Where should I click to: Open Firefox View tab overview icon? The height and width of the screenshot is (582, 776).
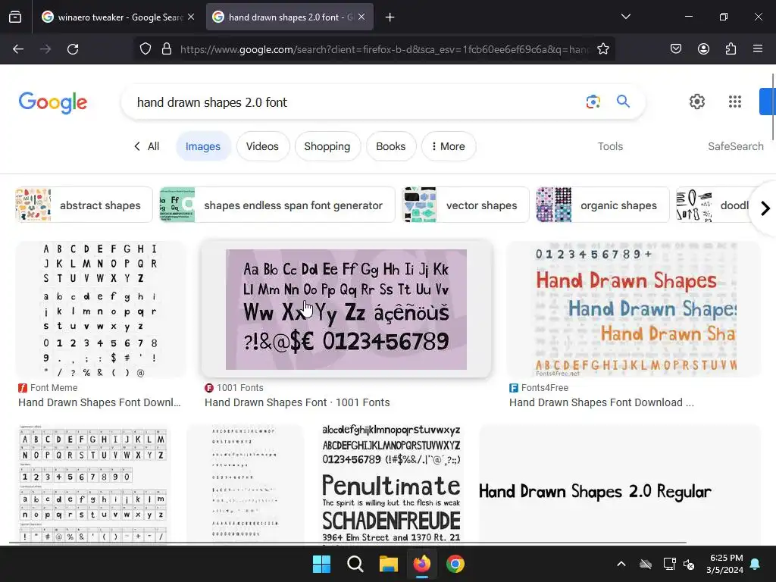point(15,17)
